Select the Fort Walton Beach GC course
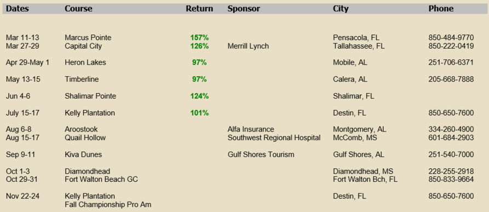489x212 pixels. pos(101,179)
